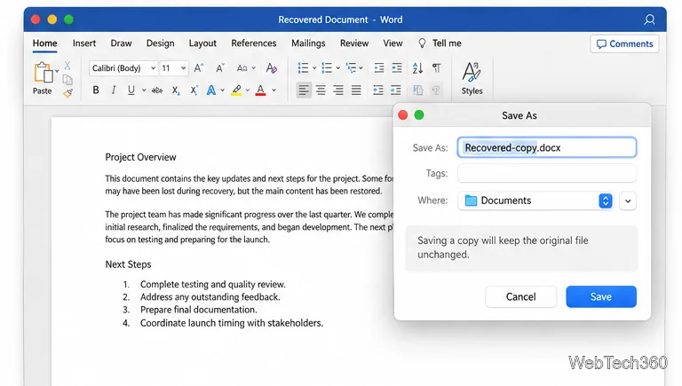Toggle align right paragraph
The image size is (682, 386).
tap(338, 91)
